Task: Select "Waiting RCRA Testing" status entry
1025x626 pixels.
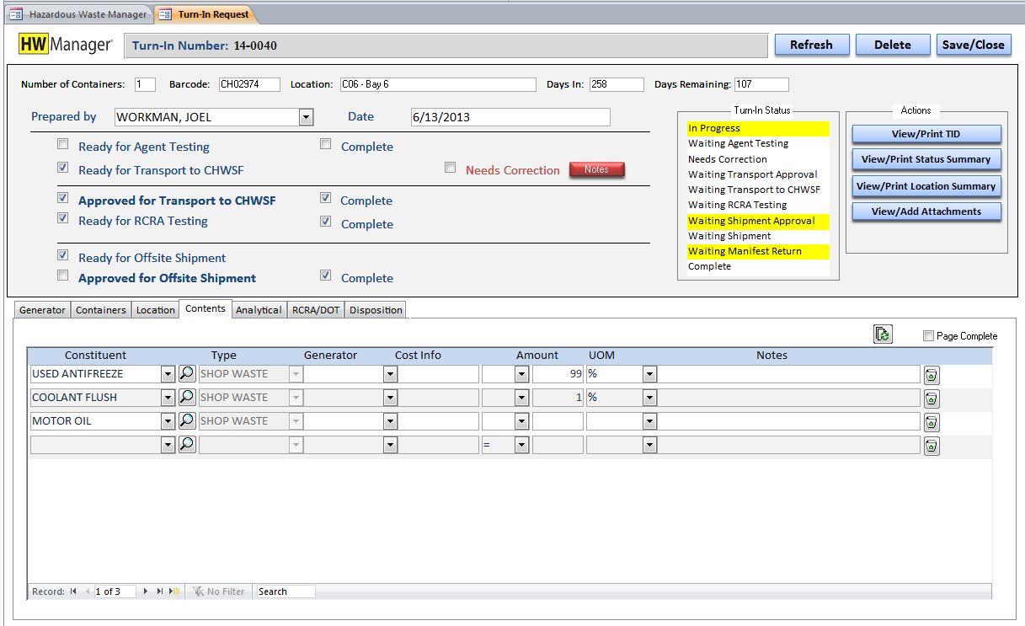Action: coord(758,205)
